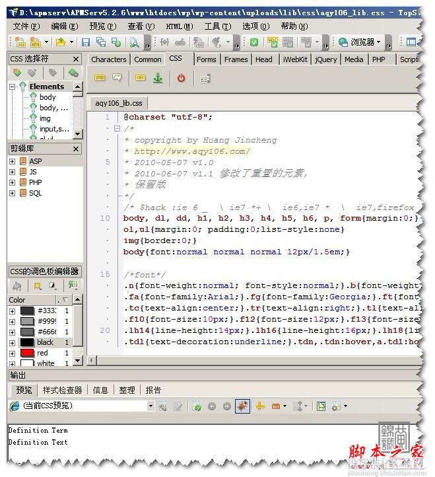Viewport: 435px width, 477px height.
Task: Open the 查看(V) menu
Action: tap(141, 26)
